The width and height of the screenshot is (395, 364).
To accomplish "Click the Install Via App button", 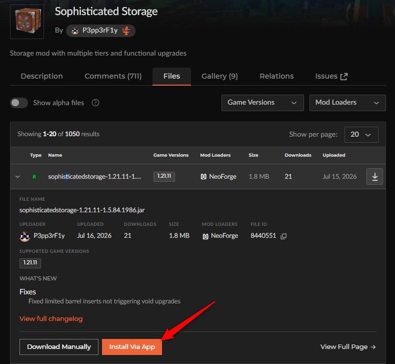I will (x=132, y=347).
